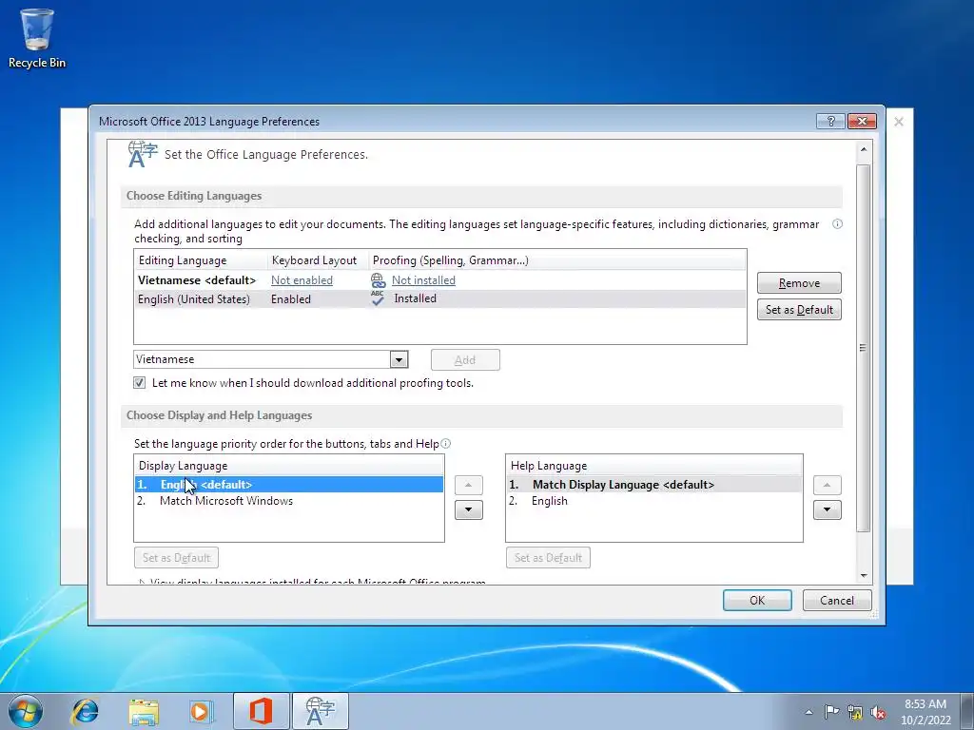
Task: Click the Show desktop strip
Action: 967,711
